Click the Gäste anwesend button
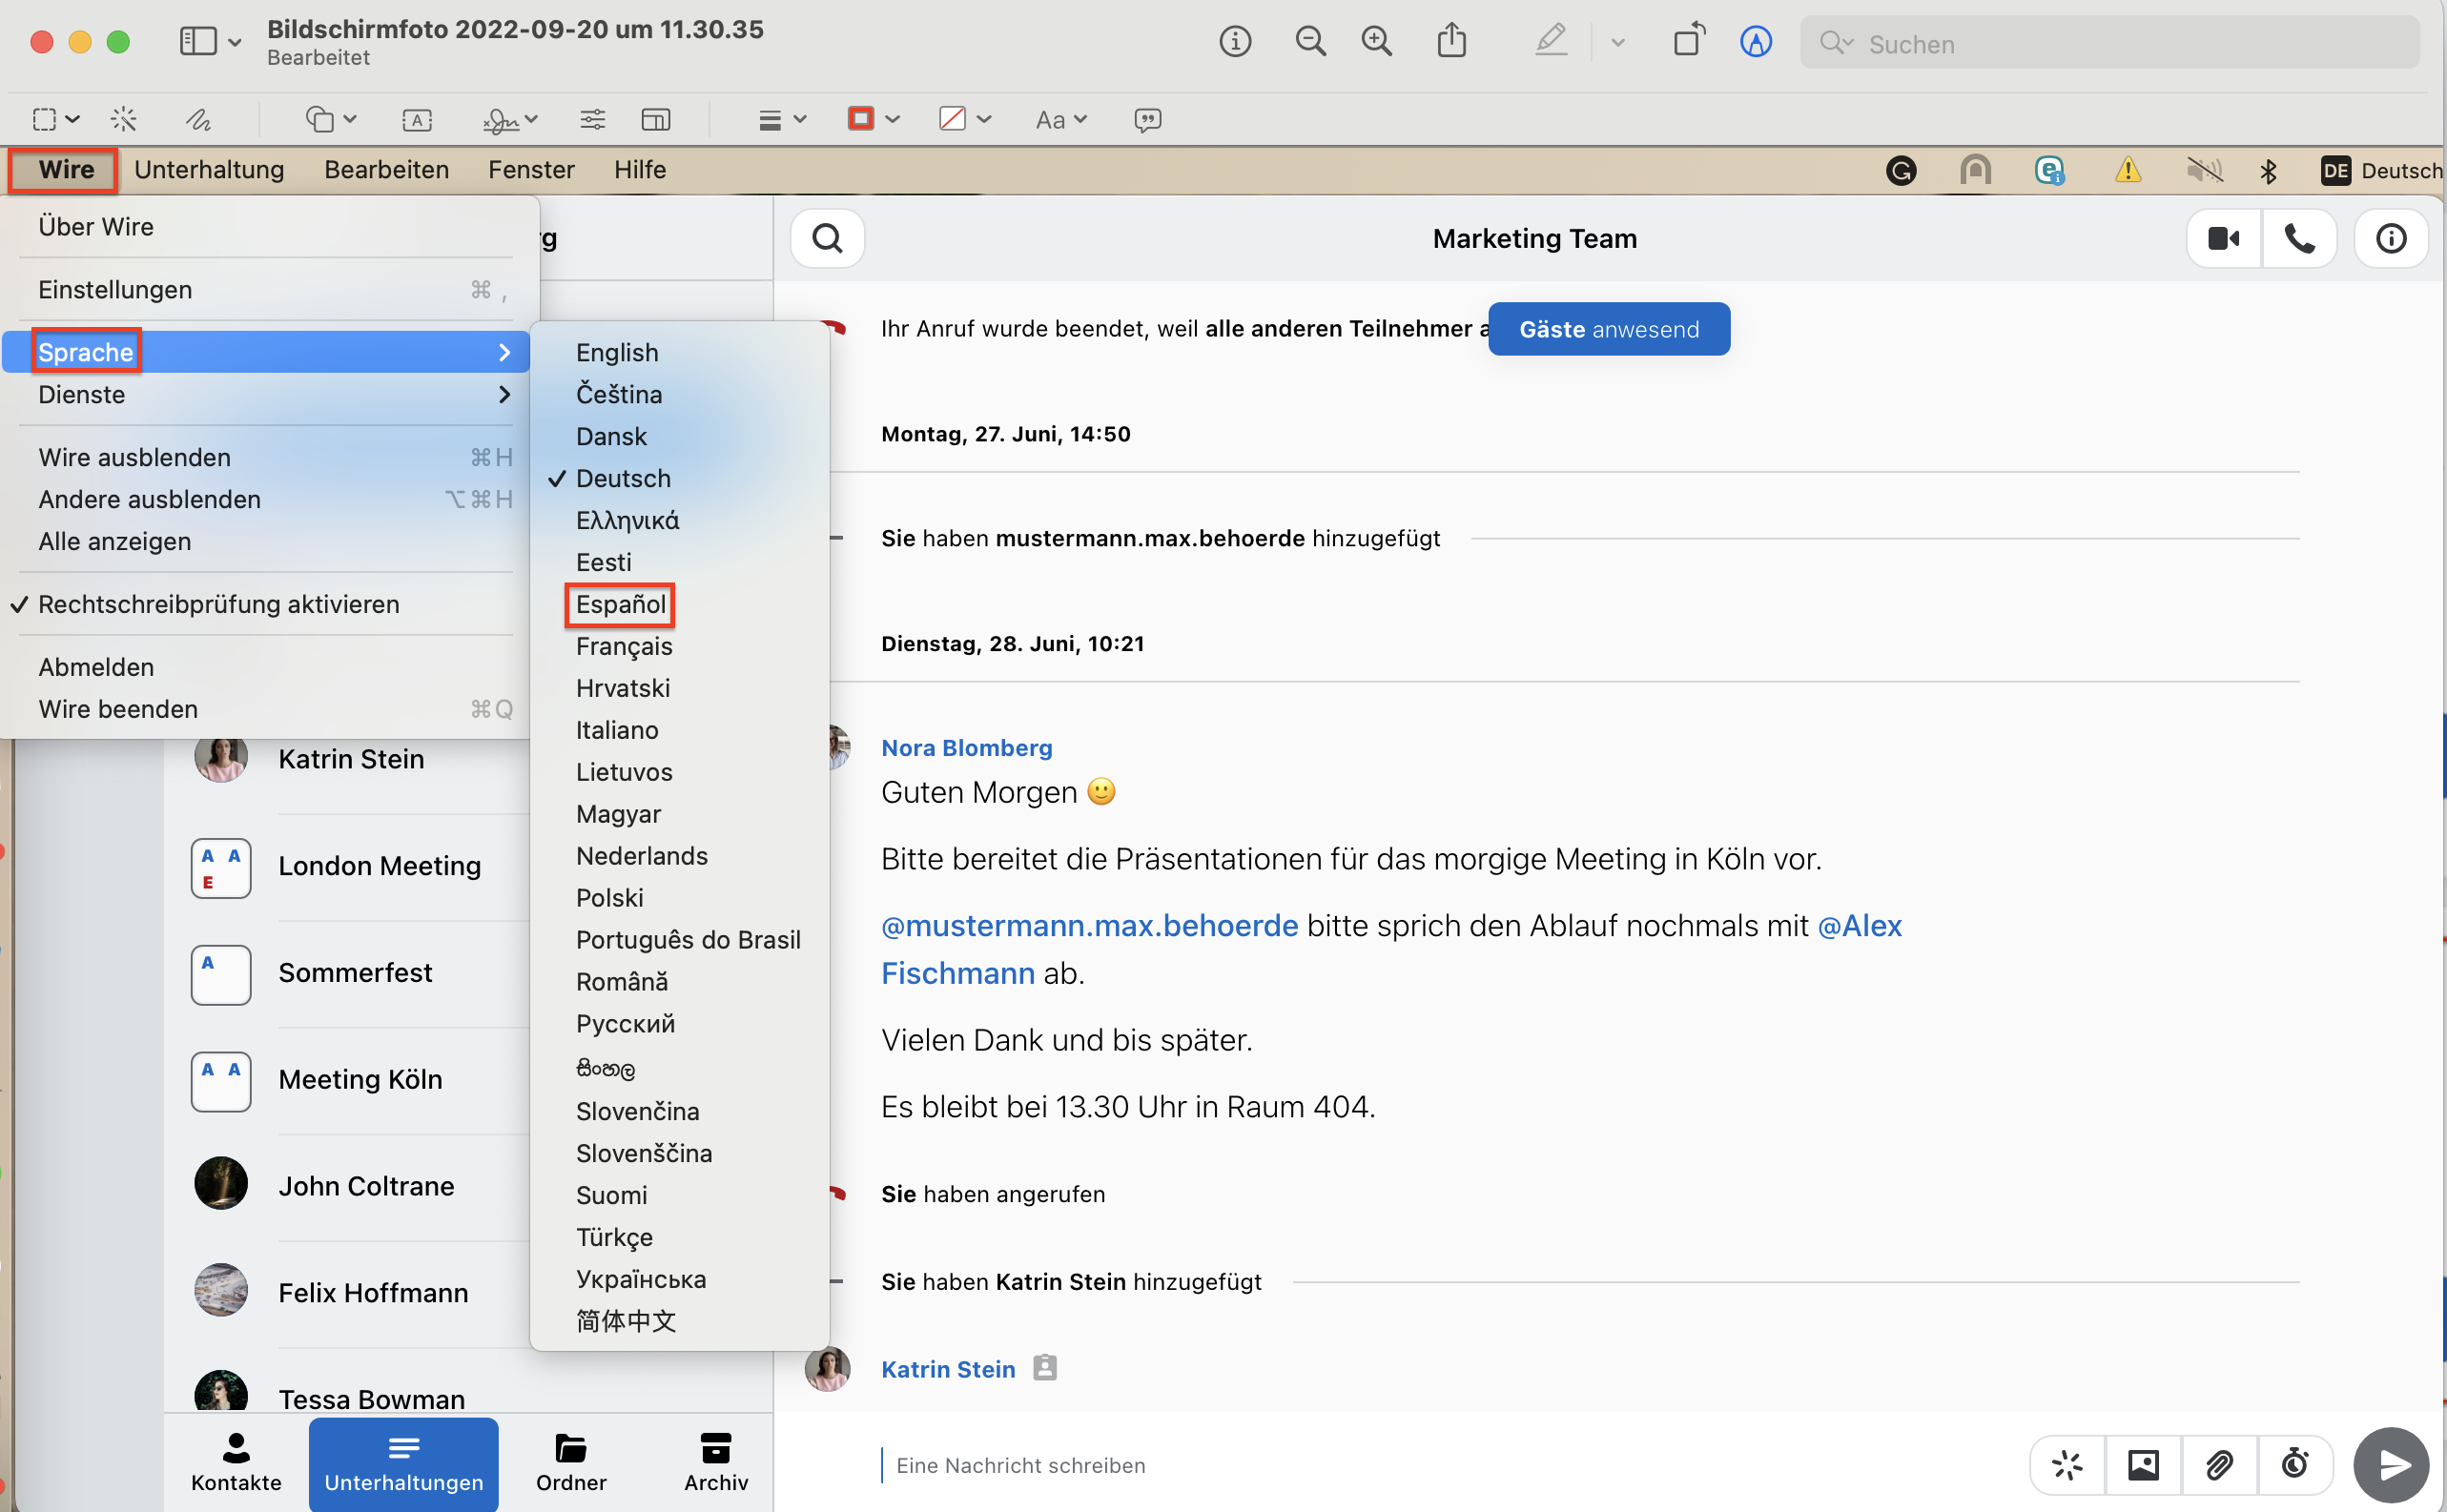This screenshot has width=2447, height=1512. (x=1608, y=329)
